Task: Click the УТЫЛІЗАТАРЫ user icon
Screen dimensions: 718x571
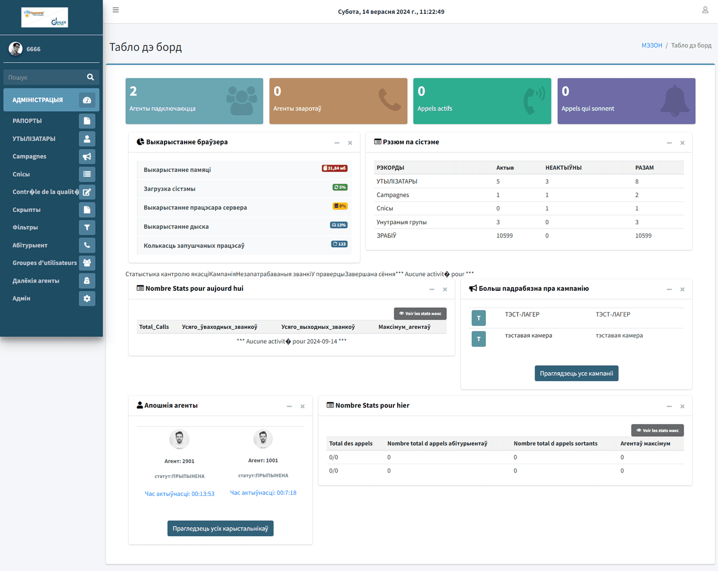Action: [87, 139]
